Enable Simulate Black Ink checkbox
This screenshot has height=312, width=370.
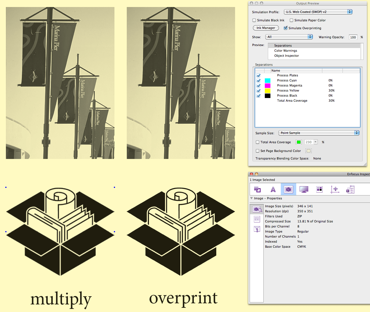point(254,20)
